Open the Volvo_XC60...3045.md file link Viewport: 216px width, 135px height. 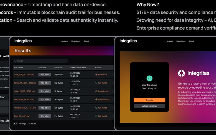(x=24, y=91)
